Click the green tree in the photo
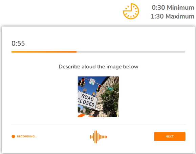Image resolution: width=196 pixels, height=154 pixels. pos(110,101)
